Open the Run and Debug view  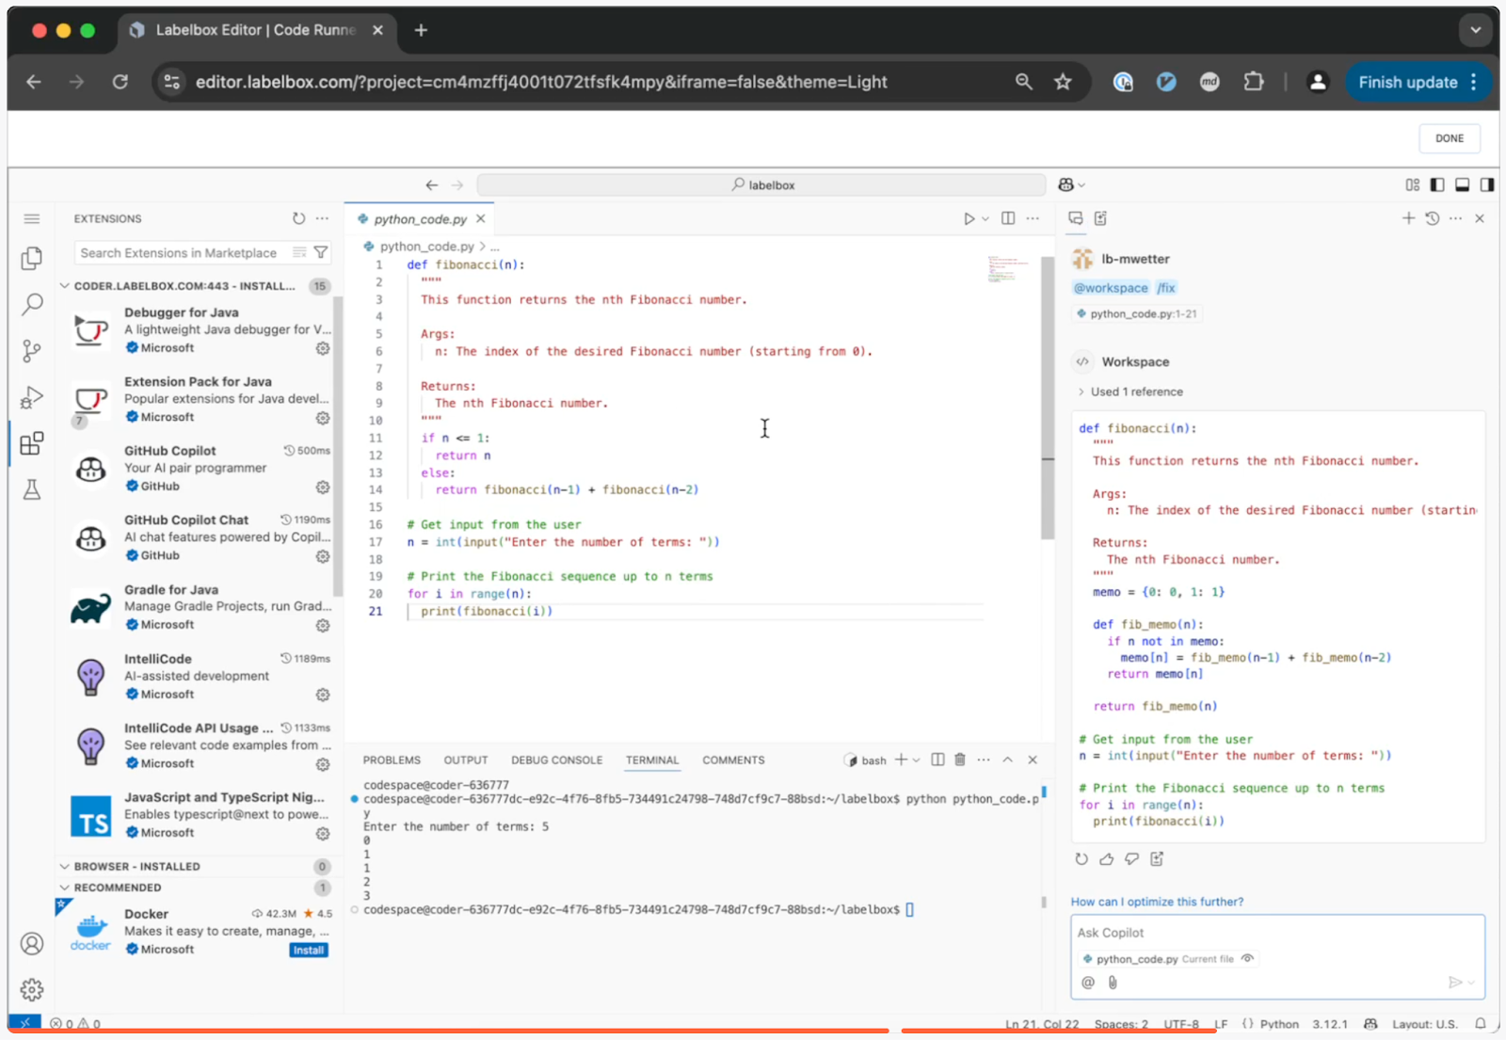[x=32, y=397]
